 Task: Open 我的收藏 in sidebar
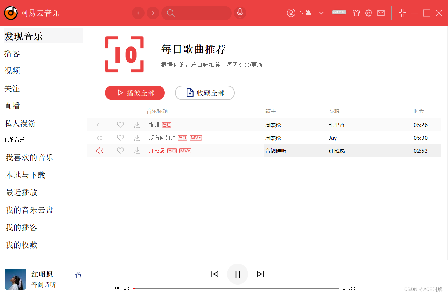(21, 245)
